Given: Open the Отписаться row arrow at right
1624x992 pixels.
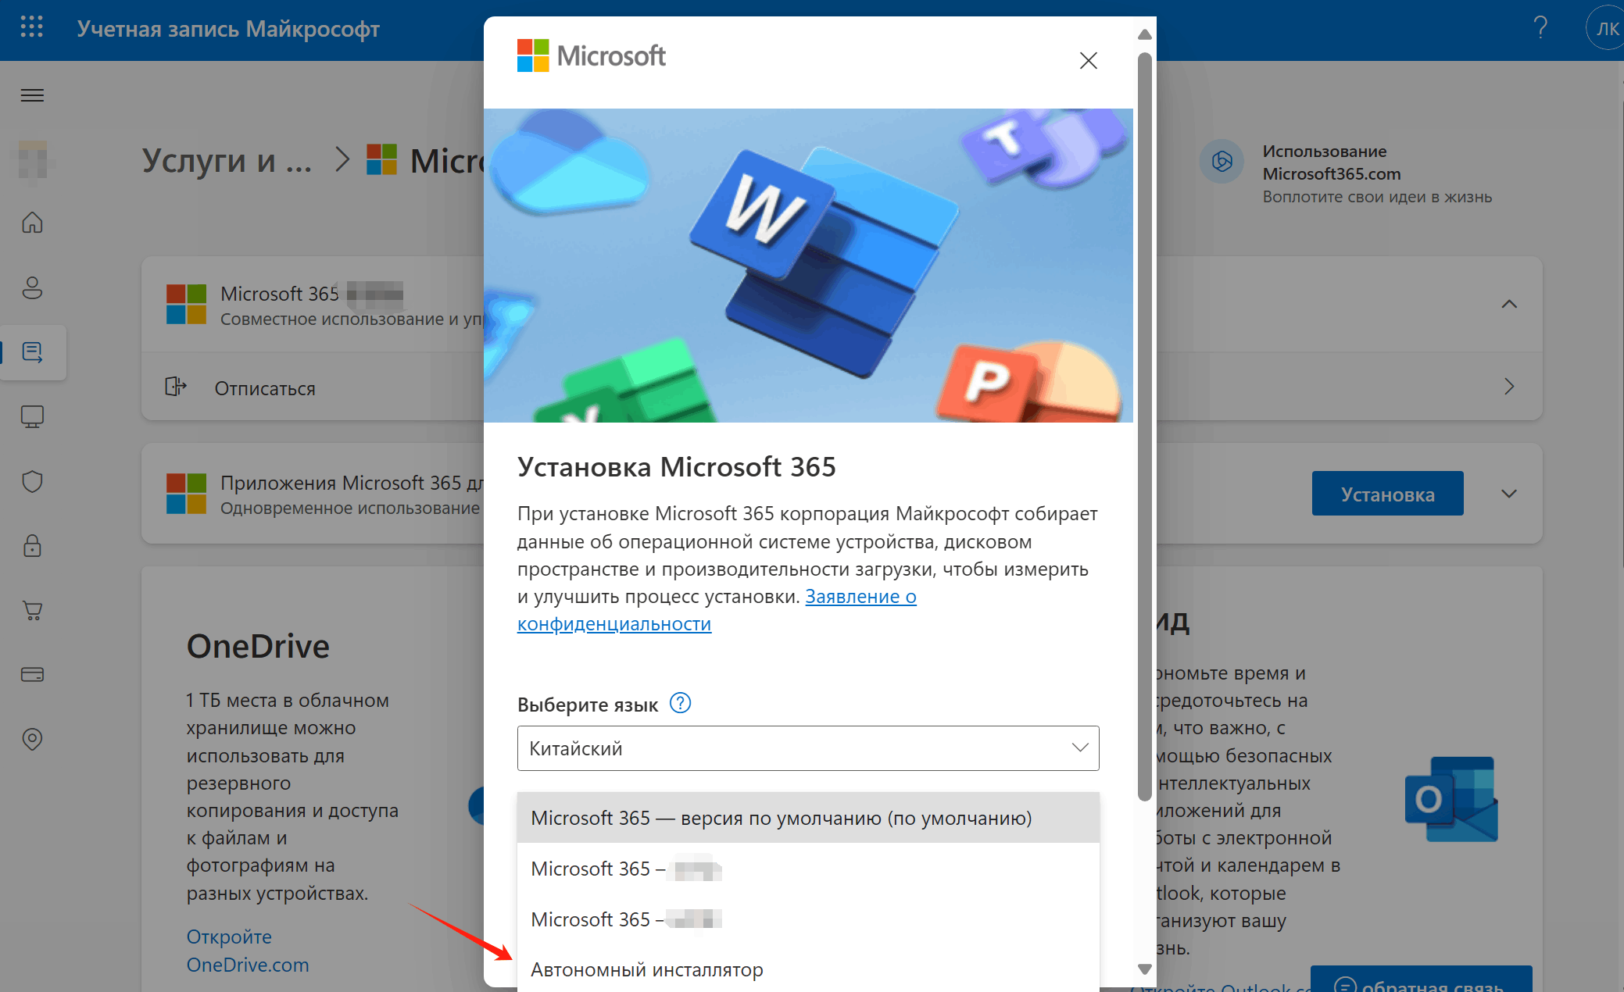Looking at the screenshot, I should click(1509, 387).
